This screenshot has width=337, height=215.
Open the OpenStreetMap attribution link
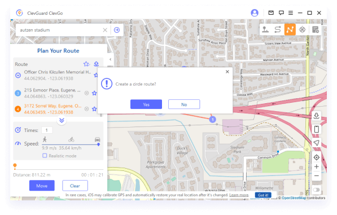pyautogui.click(x=294, y=198)
